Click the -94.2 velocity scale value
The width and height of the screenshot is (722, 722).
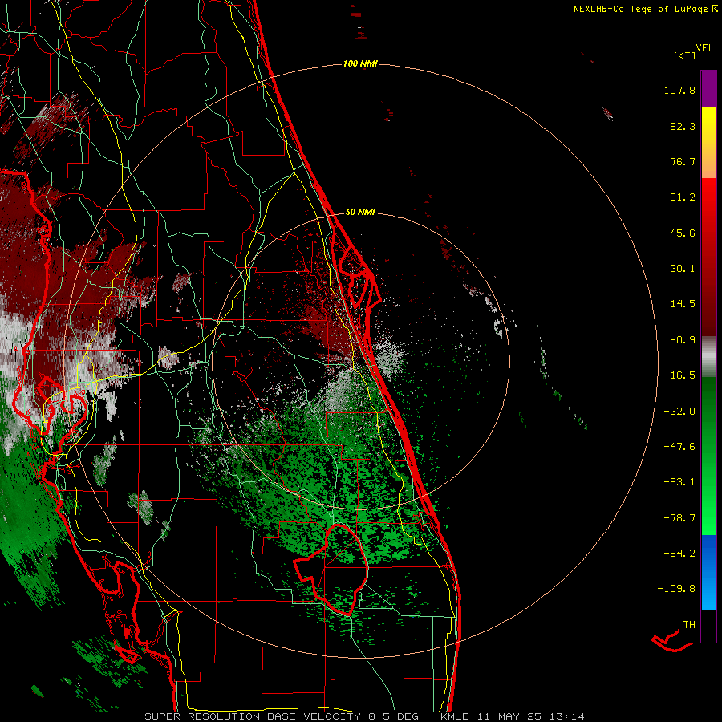tap(679, 554)
